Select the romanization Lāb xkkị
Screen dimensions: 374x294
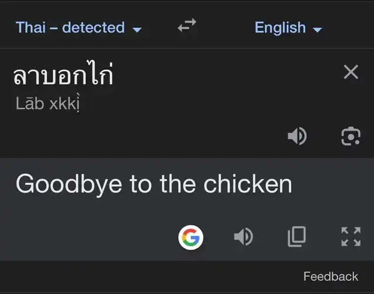[x=48, y=104]
